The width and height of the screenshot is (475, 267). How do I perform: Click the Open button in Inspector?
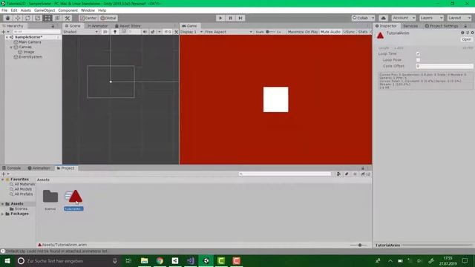[466, 39]
